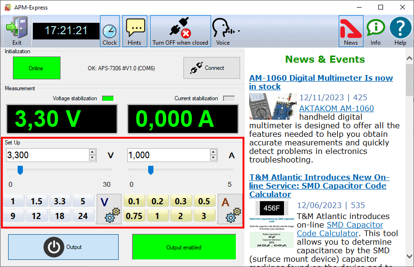
Task: Select the 0.5 A preset button
Action: 204,201
